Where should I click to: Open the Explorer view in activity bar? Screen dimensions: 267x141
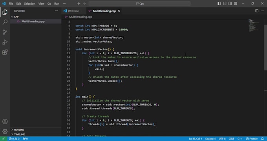[x=5, y=12]
